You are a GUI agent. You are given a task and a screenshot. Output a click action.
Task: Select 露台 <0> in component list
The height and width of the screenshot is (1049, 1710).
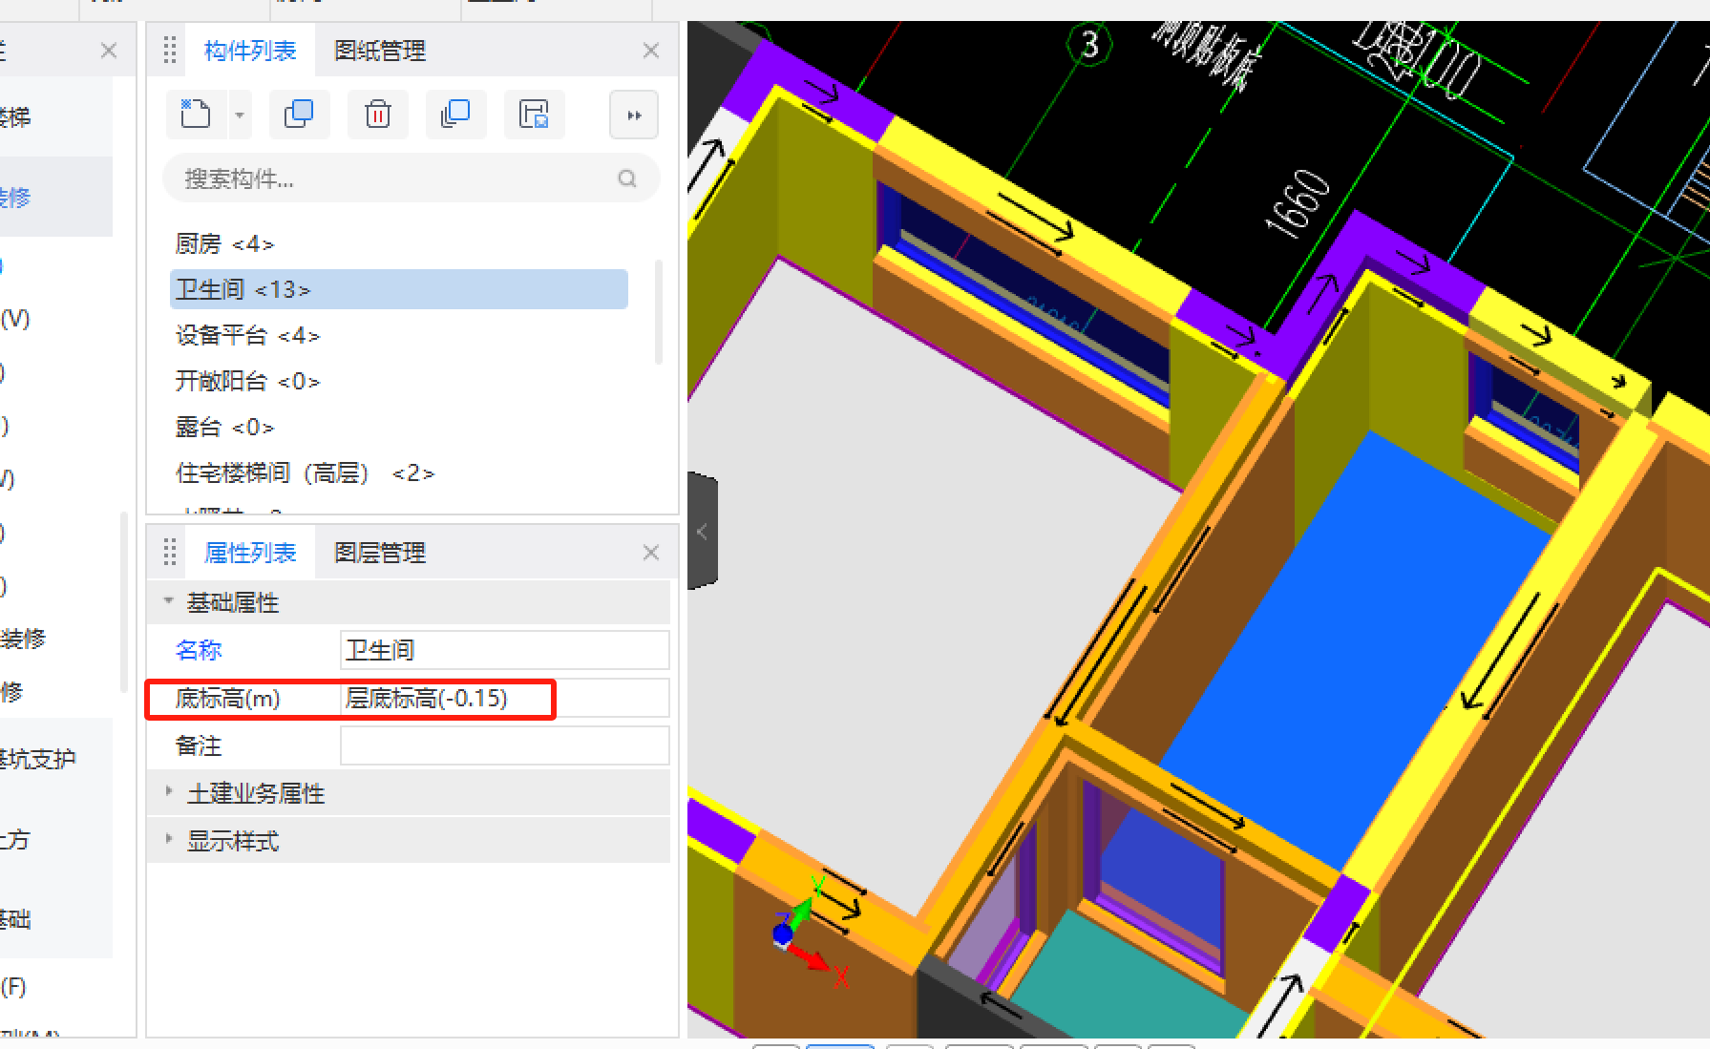(x=399, y=427)
